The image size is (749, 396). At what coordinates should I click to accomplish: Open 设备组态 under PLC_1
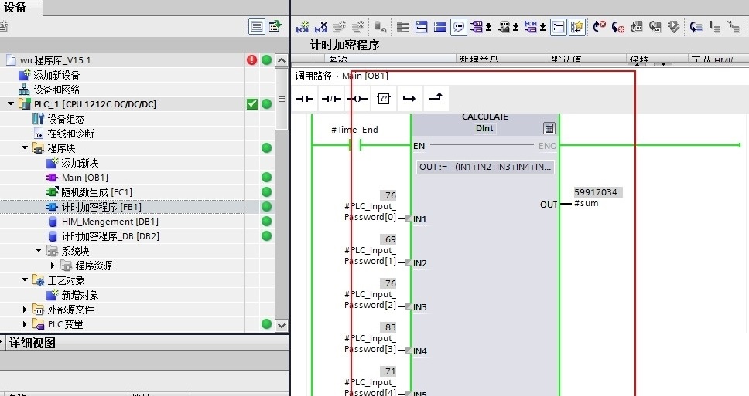(66, 119)
